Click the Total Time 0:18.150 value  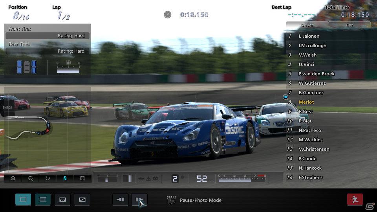tap(355, 15)
